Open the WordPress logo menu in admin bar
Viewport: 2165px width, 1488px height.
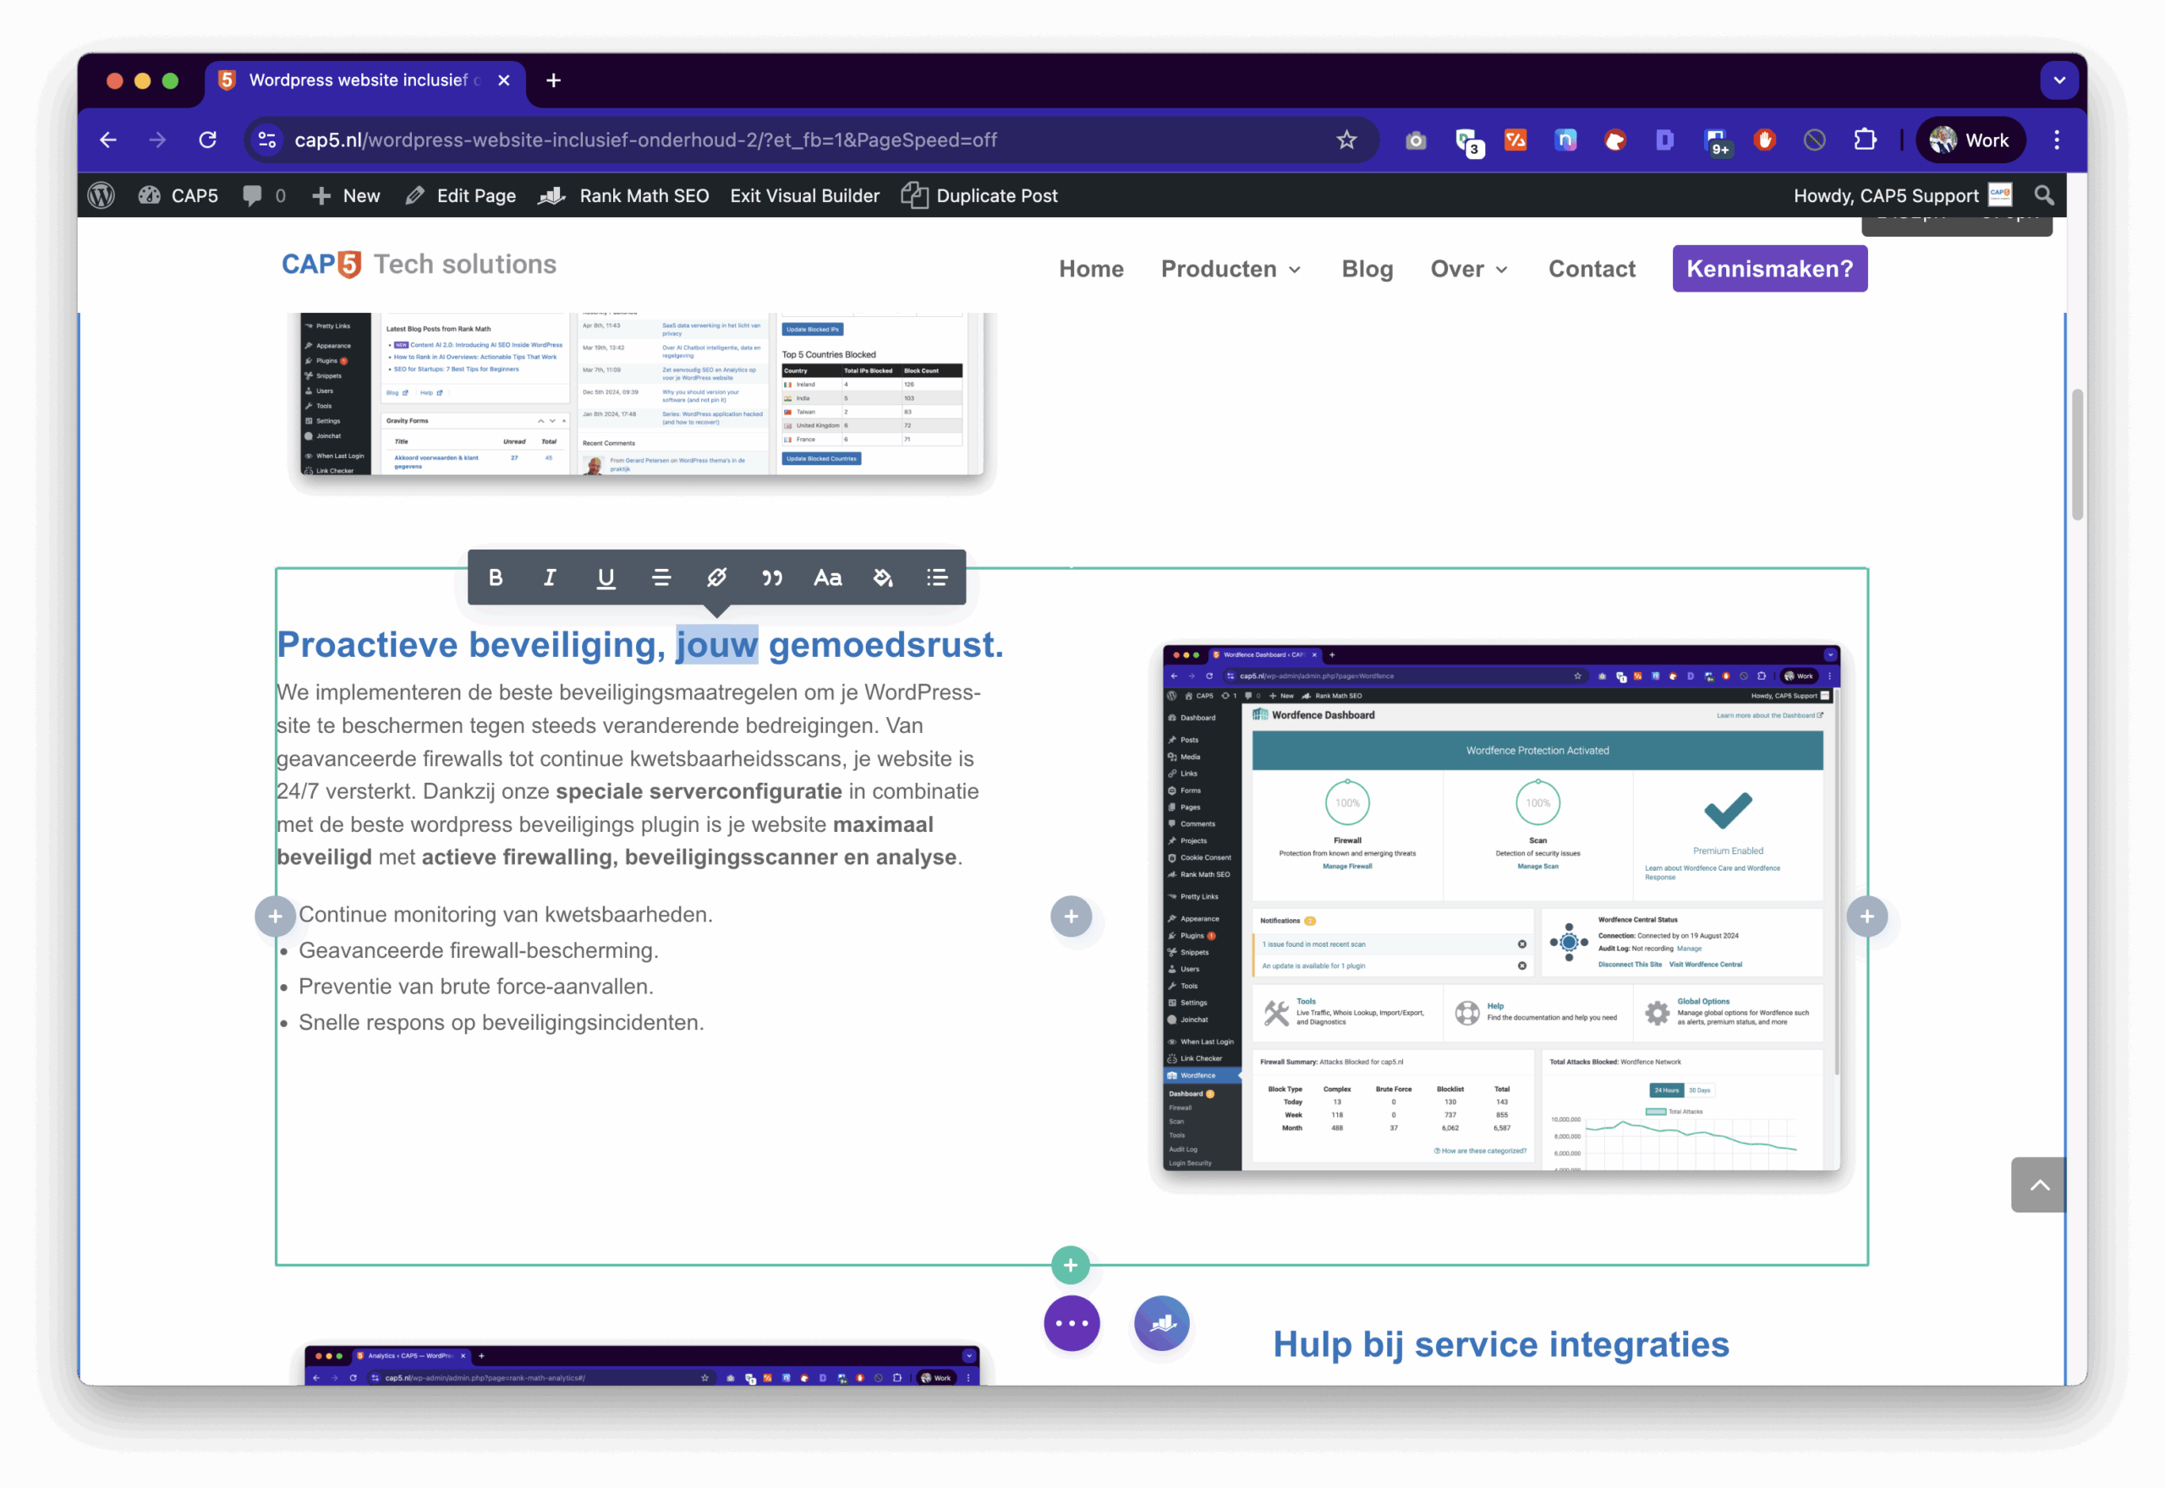coord(101,194)
